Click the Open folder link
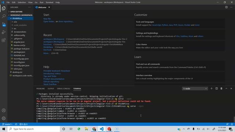This screenshot has width=235, height=132. (x=49, y=21)
